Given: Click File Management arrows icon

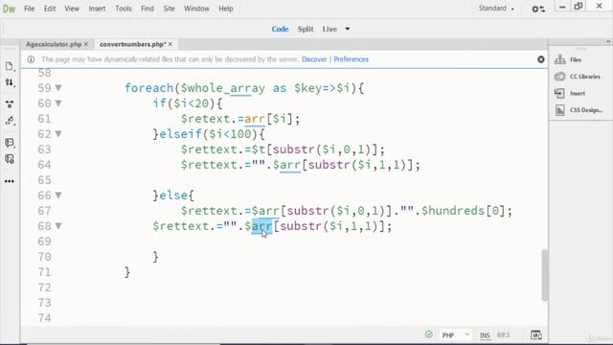Looking at the screenshot, I should (10, 82).
